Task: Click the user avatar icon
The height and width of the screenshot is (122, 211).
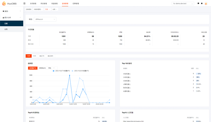Action: click(x=206, y=4)
